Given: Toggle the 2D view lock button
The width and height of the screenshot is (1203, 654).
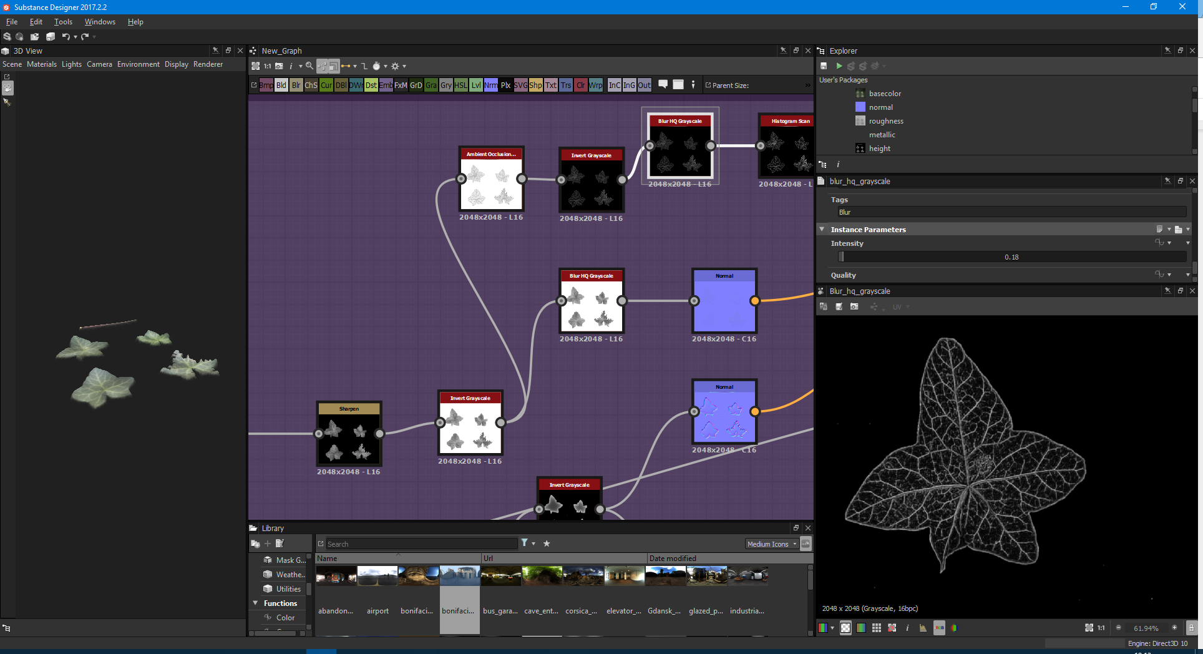Looking at the screenshot, I should coord(1191,628).
